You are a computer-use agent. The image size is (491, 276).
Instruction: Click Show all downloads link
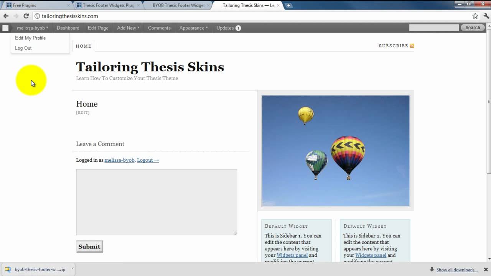(457, 270)
